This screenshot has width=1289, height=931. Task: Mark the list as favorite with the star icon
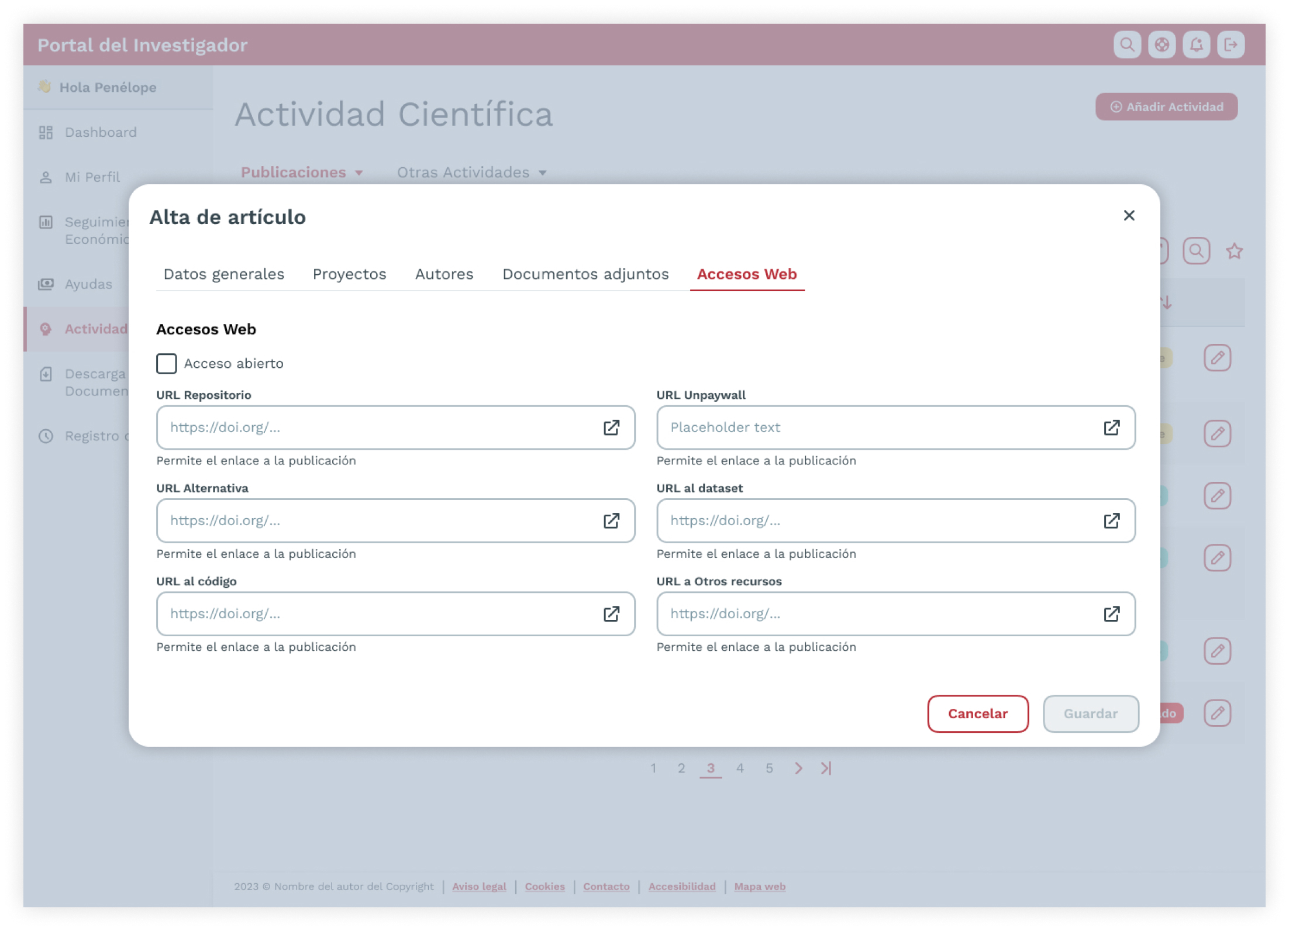click(x=1234, y=251)
